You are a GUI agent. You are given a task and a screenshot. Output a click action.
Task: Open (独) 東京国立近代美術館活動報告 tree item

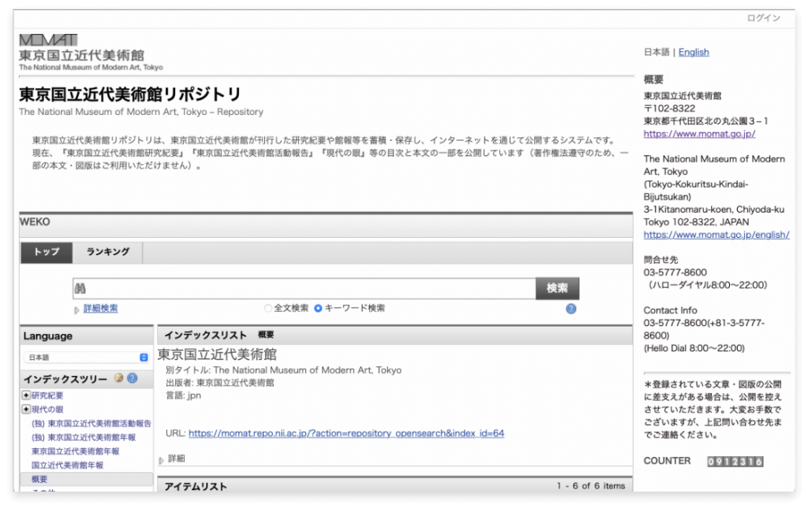(x=92, y=423)
